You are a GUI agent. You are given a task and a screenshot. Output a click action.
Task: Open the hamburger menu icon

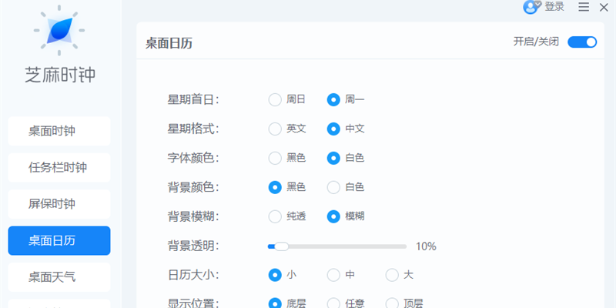[584, 7]
